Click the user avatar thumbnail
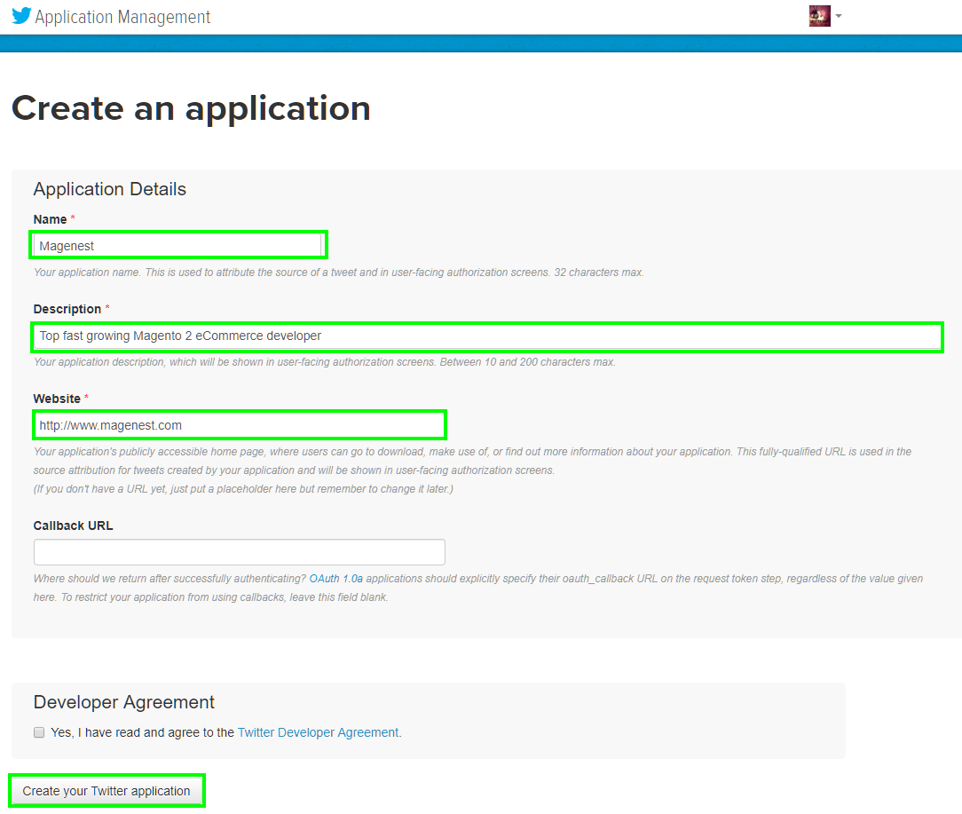This screenshot has height=814, width=962. pyautogui.click(x=820, y=16)
